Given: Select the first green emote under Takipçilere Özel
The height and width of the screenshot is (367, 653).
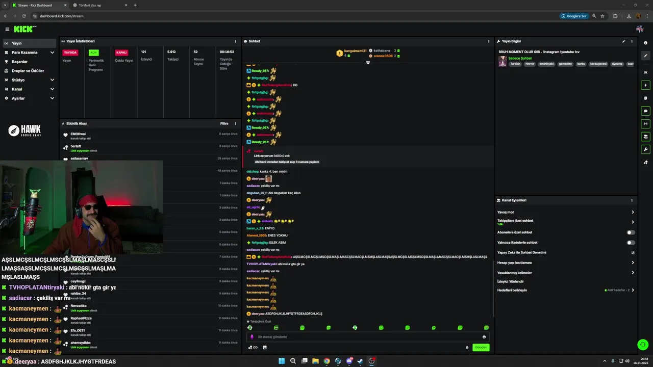Looking at the screenshot, I should pyautogui.click(x=250, y=328).
